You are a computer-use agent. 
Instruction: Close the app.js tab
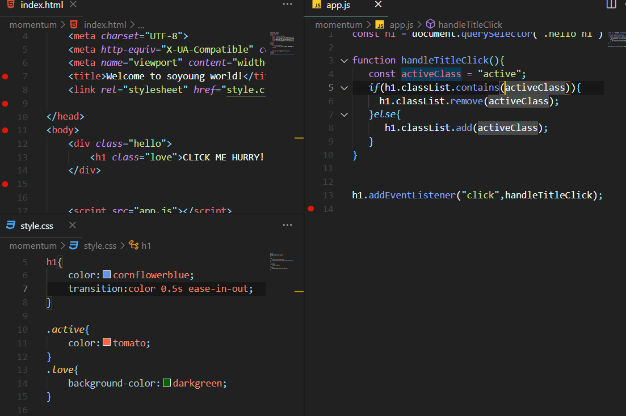point(379,5)
